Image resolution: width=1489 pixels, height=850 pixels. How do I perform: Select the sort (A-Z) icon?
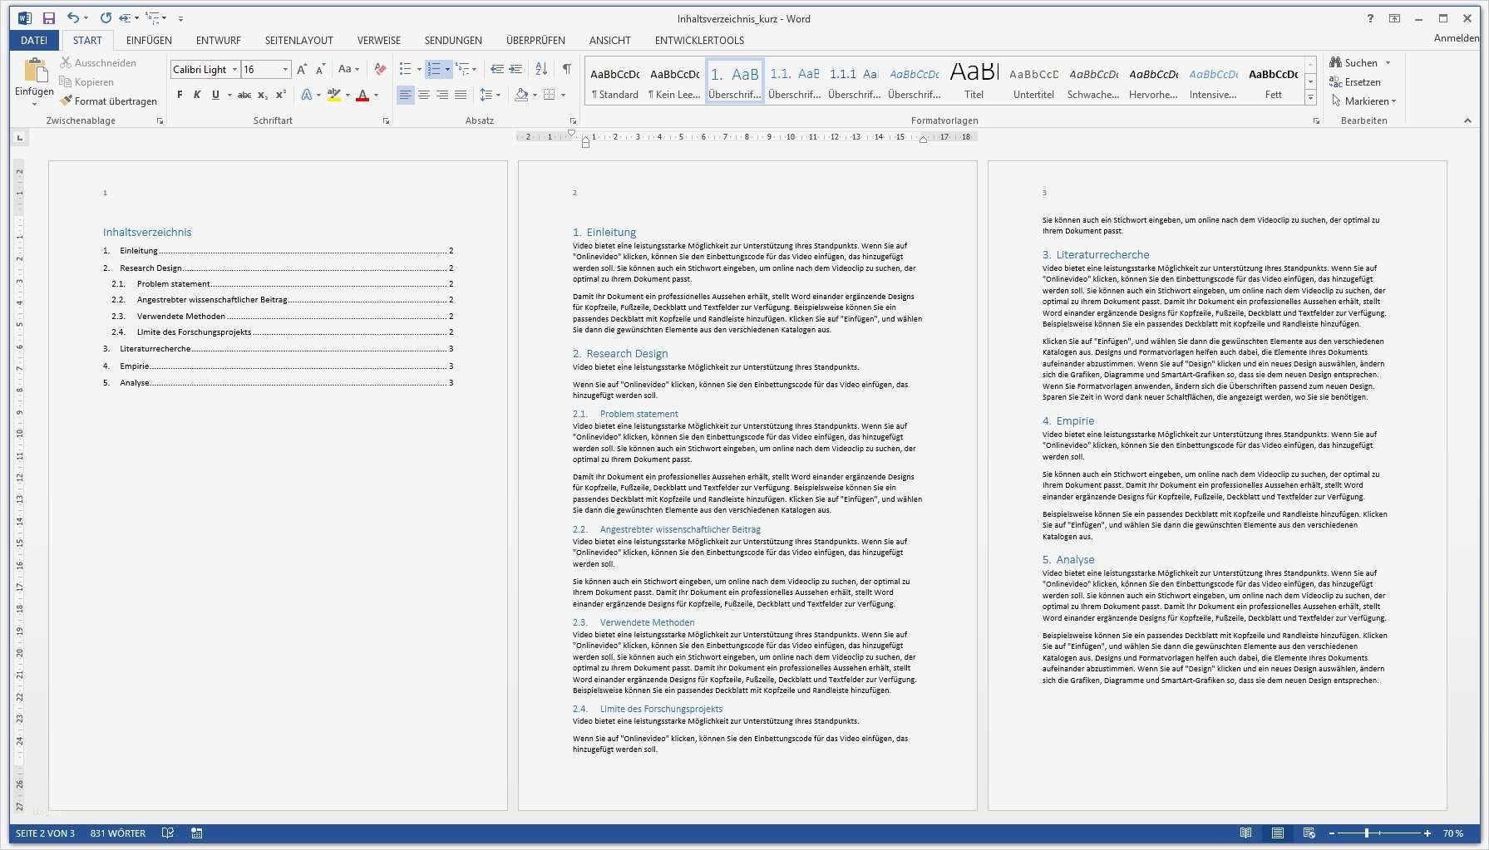point(541,69)
